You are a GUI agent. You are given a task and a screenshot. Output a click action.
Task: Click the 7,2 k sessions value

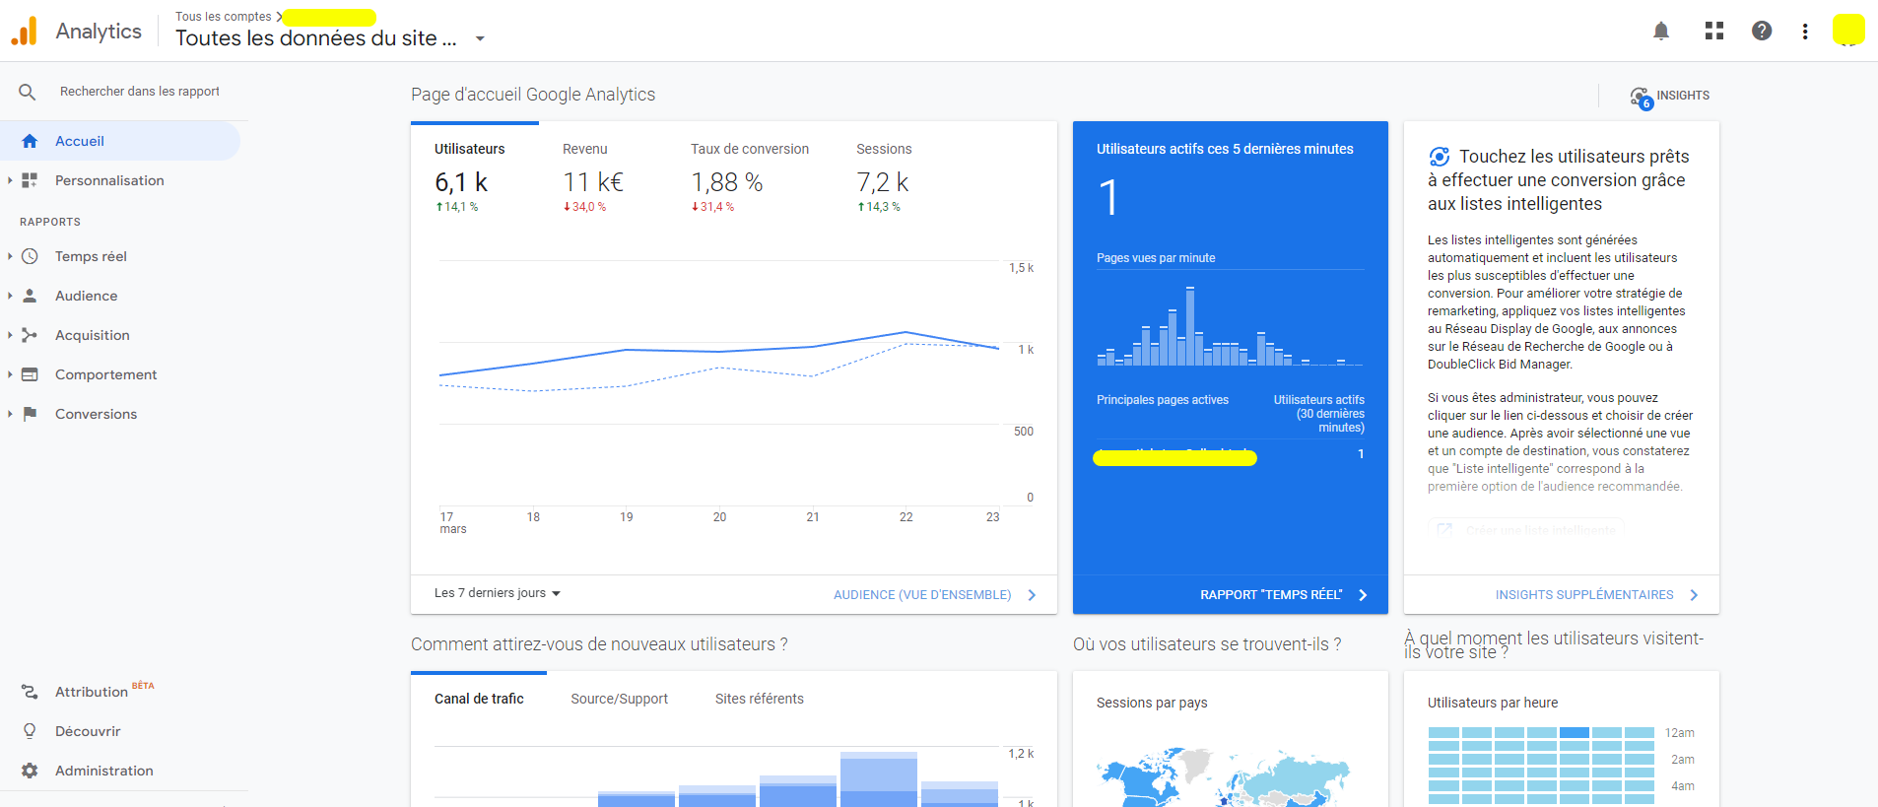click(883, 182)
